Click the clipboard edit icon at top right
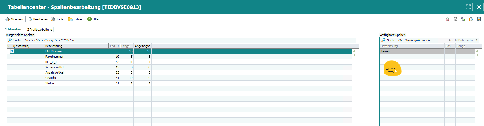The height and width of the screenshot is (126, 484). pos(471,19)
